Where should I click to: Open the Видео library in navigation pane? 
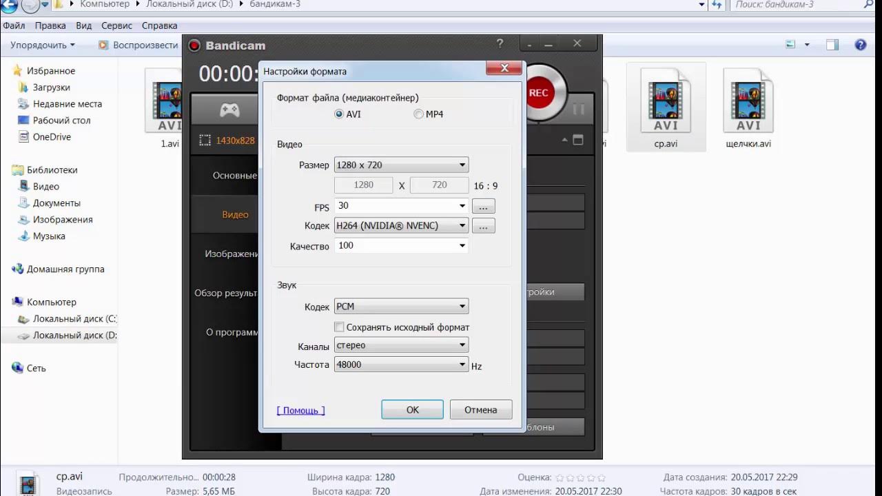[x=46, y=187]
